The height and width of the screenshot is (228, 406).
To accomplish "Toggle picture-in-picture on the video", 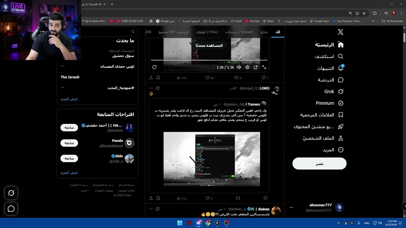I will pyautogui.click(x=256, y=67).
